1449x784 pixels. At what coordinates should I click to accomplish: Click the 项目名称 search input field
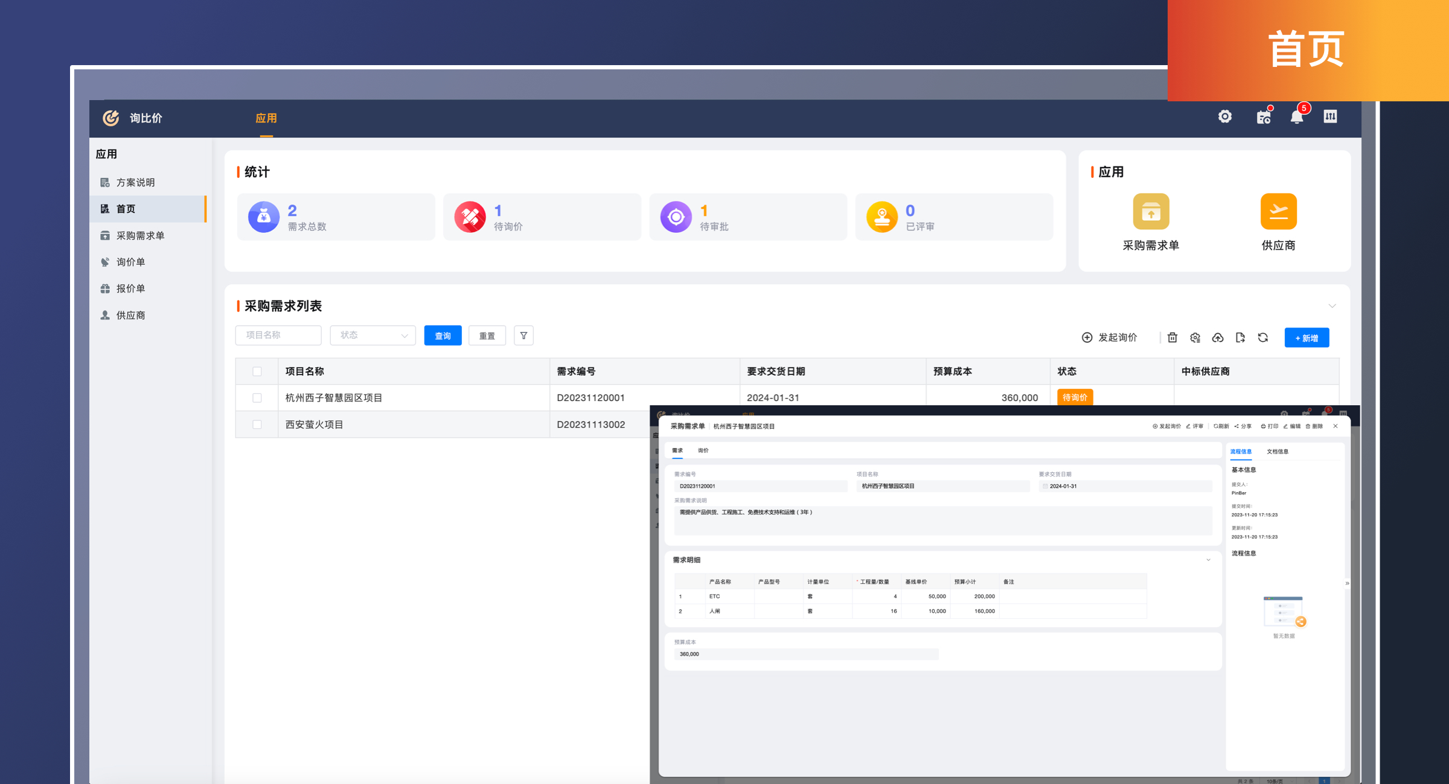pyautogui.click(x=278, y=336)
